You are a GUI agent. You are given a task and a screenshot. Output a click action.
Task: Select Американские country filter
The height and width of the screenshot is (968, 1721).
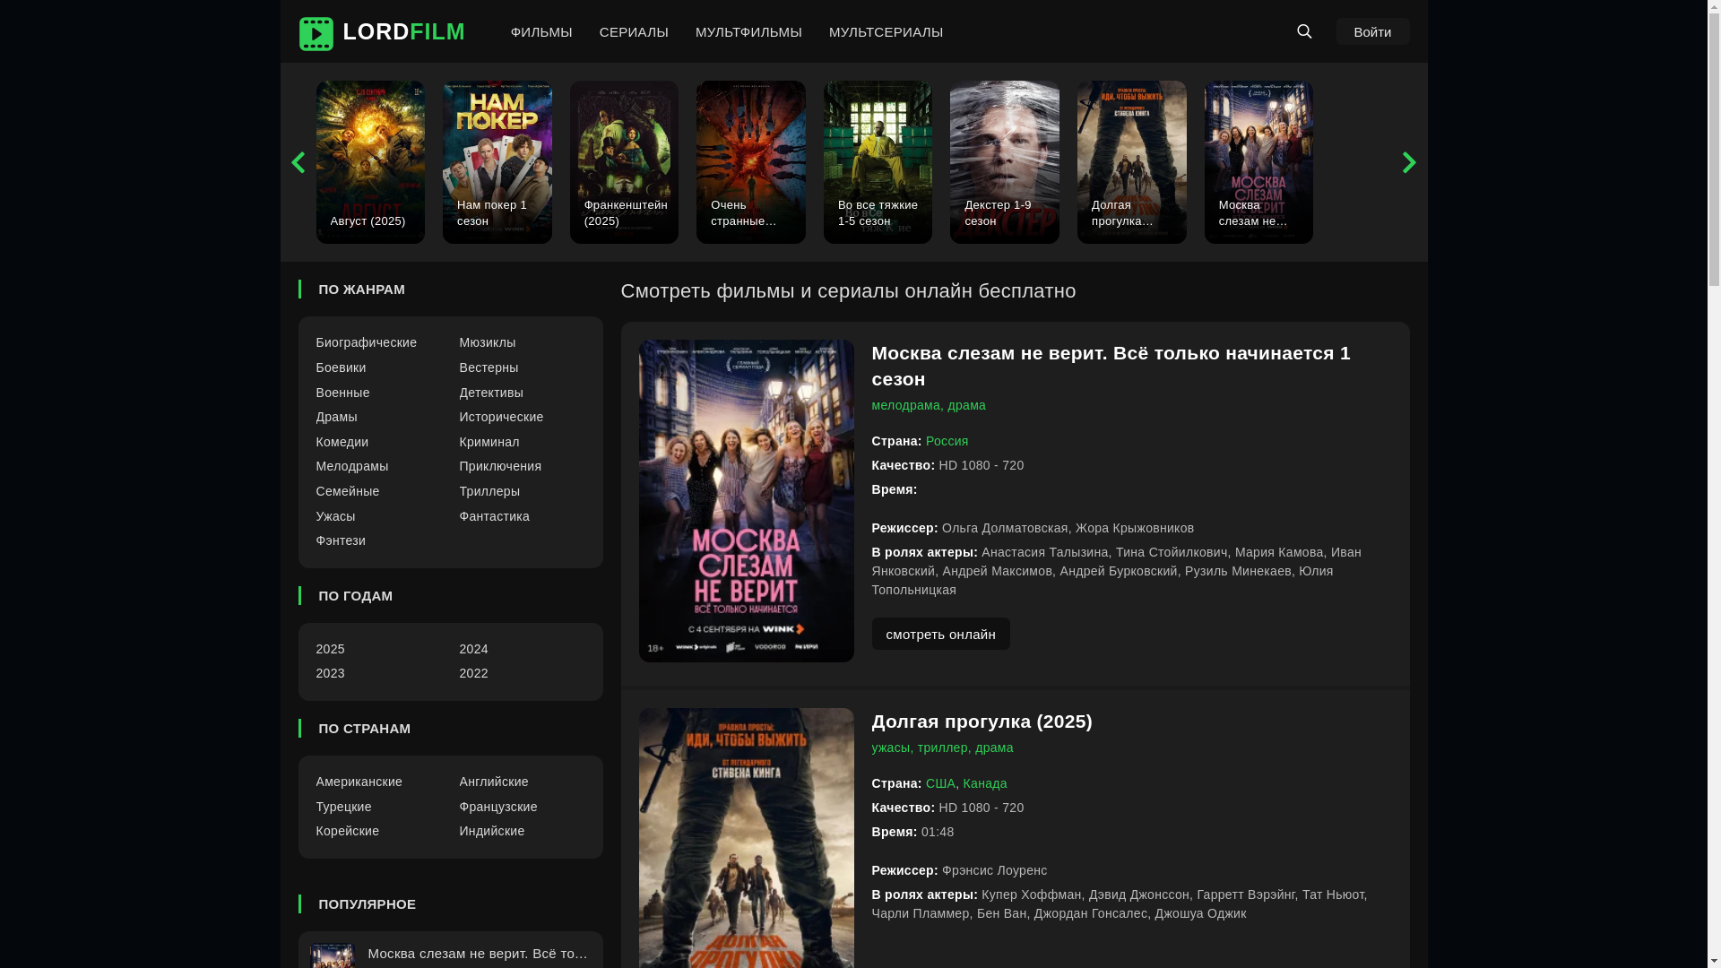point(359,782)
